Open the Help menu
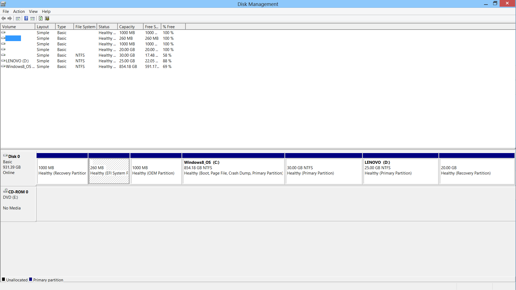Screen dimensions: 516x290 pos(46,12)
